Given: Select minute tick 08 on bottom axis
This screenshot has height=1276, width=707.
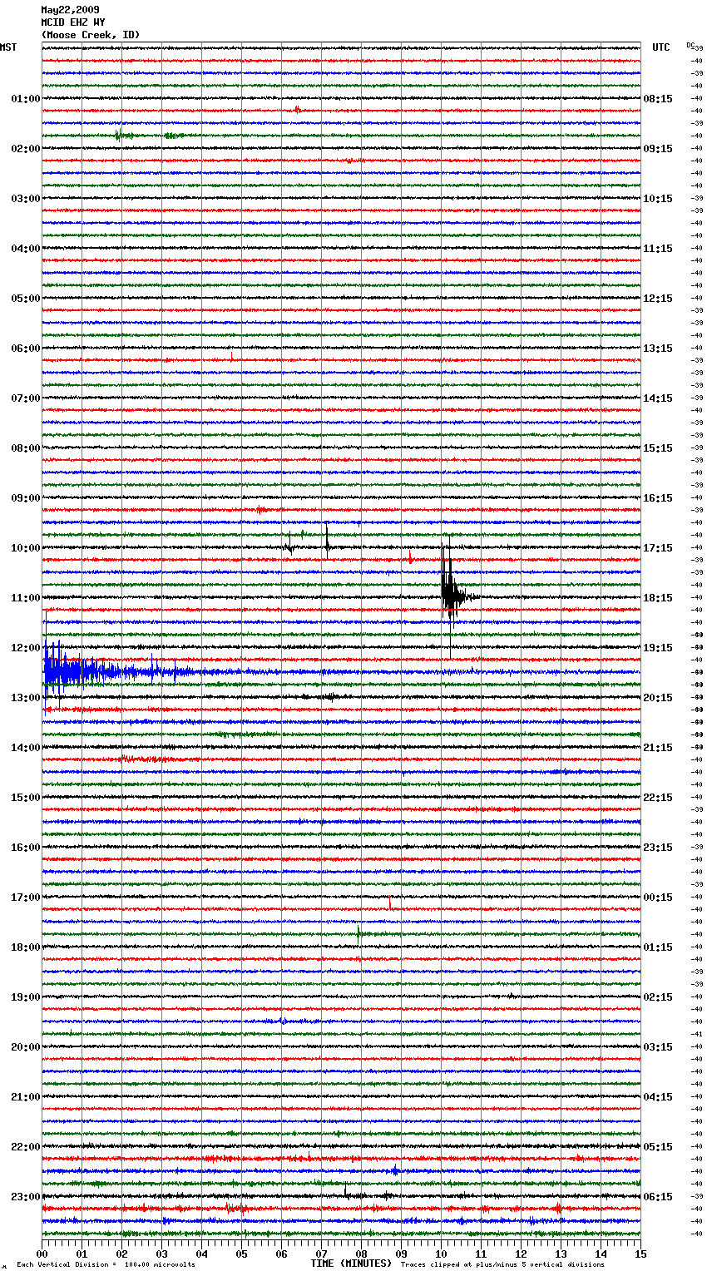Looking at the screenshot, I should (x=361, y=1254).
